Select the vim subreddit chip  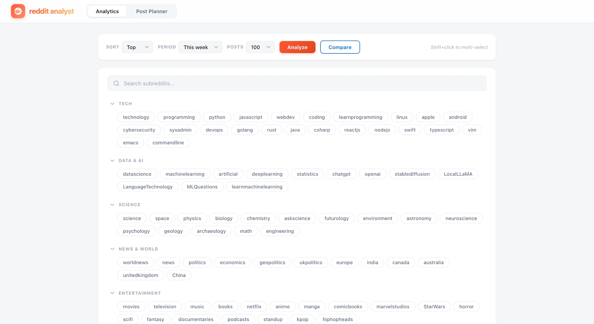tap(472, 130)
